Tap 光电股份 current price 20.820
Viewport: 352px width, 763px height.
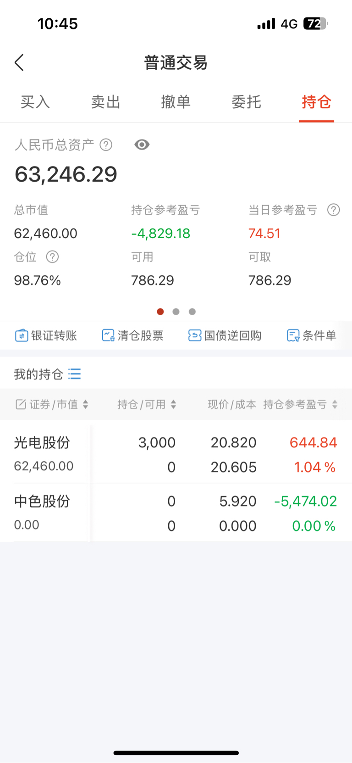233,443
